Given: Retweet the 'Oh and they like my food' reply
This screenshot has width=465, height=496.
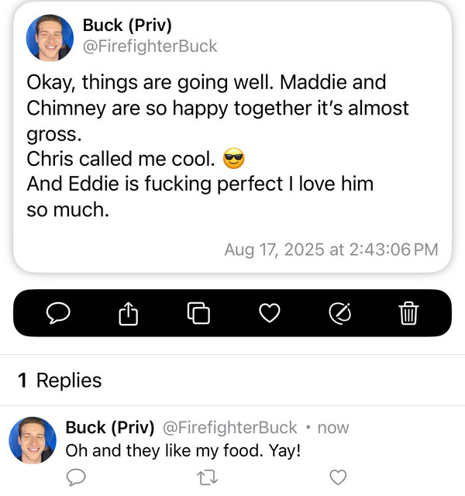Looking at the screenshot, I should (x=207, y=477).
